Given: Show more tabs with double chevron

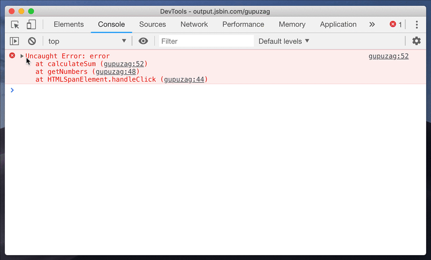Looking at the screenshot, I should pos(372,25).
